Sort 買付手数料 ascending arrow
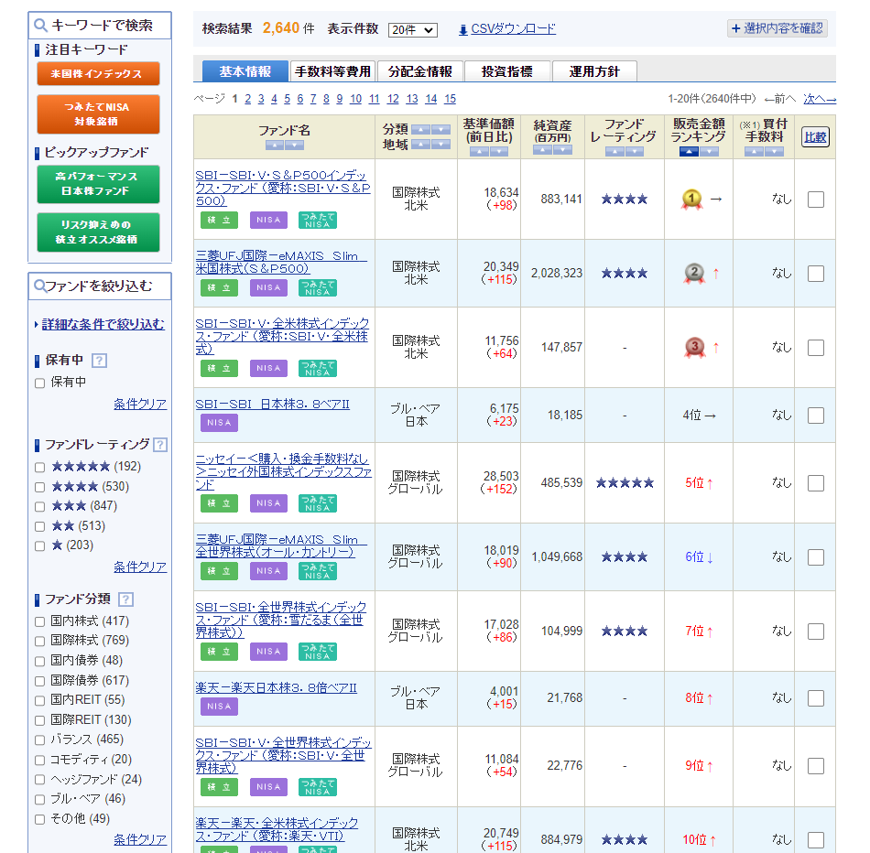 tap(754, 151)
